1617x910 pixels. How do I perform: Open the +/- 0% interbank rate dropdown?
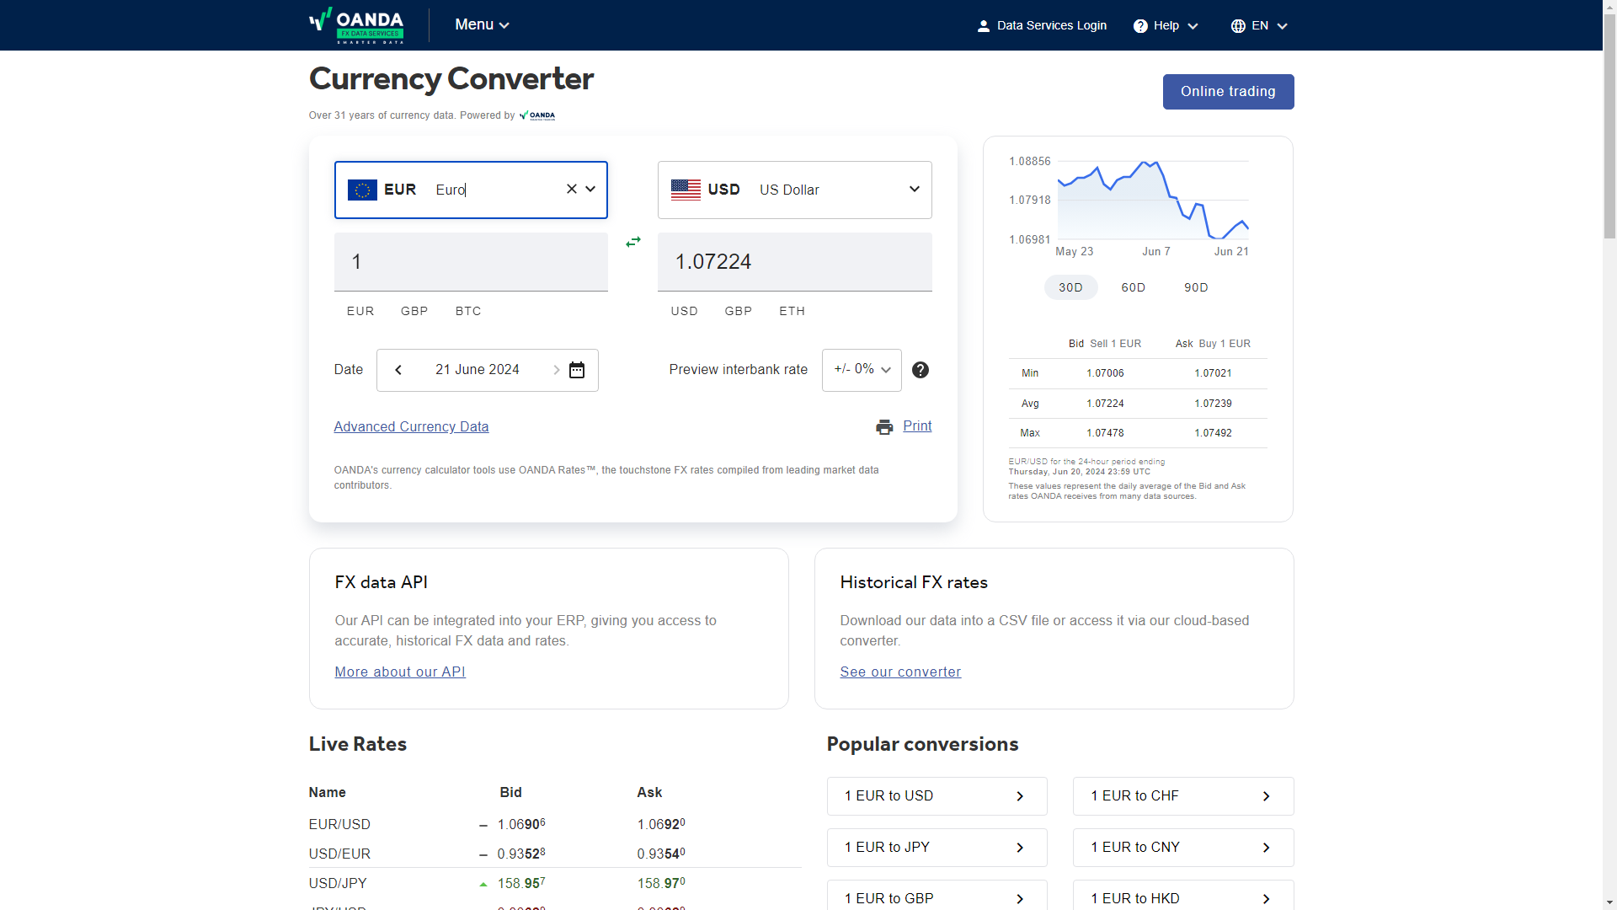coord(862,370)
